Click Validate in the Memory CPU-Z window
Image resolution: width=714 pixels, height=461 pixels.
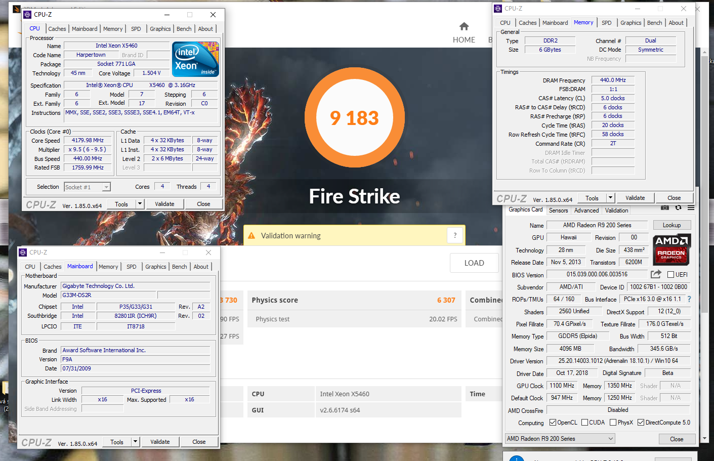635,198
